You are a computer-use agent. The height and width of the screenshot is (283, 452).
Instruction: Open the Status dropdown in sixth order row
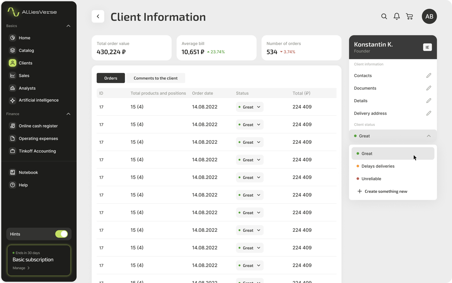click(x=250, y=195)
